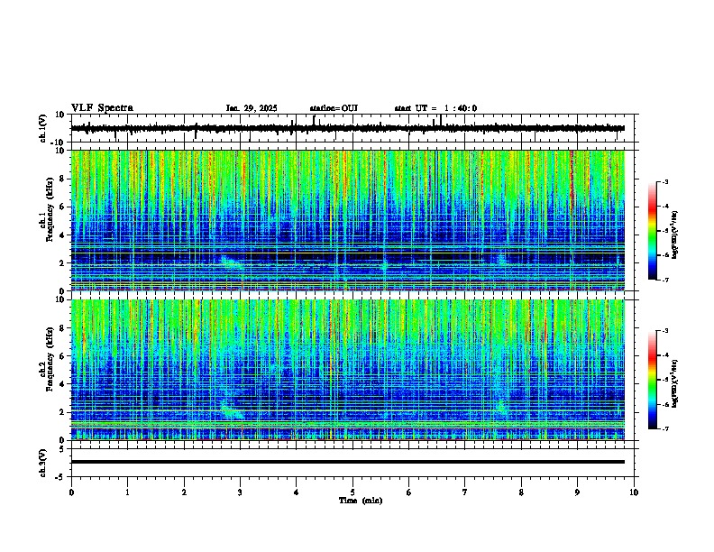Click inside the ch.1 spectrogram plot
This screenshot has width=714, height=552.
tap(348, 220)
